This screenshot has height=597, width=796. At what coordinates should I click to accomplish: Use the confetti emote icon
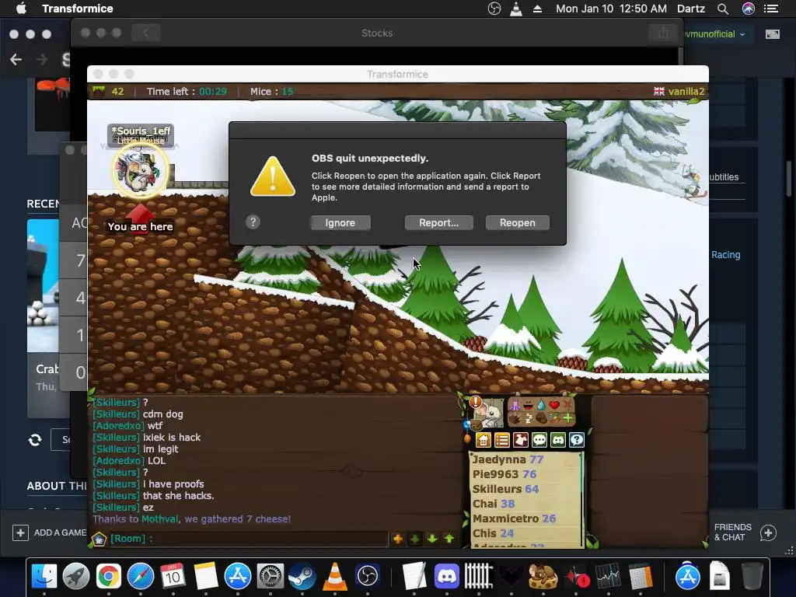pyautogui.click(x=554, y=419)
